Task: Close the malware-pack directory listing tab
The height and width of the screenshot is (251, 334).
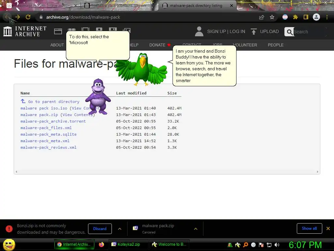Action: [232, 6]
